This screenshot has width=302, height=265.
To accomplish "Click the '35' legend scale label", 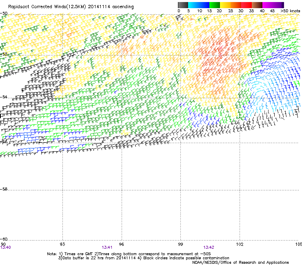I will [x=251, y=11].
